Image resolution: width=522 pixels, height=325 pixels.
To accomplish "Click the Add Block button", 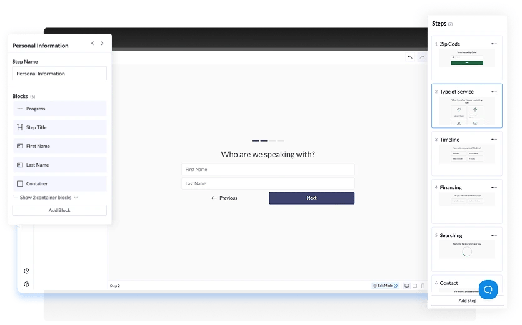I will click(x=59, y=211).
